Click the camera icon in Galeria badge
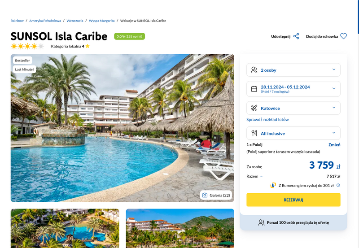The width and height of the screenshot is (359, 248). [205, 195]
